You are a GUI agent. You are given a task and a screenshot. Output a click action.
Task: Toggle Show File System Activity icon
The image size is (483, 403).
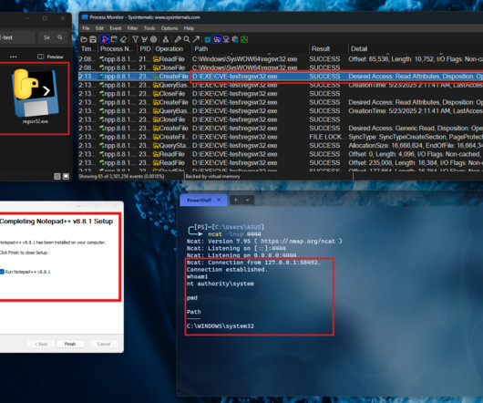coord(217,39)
